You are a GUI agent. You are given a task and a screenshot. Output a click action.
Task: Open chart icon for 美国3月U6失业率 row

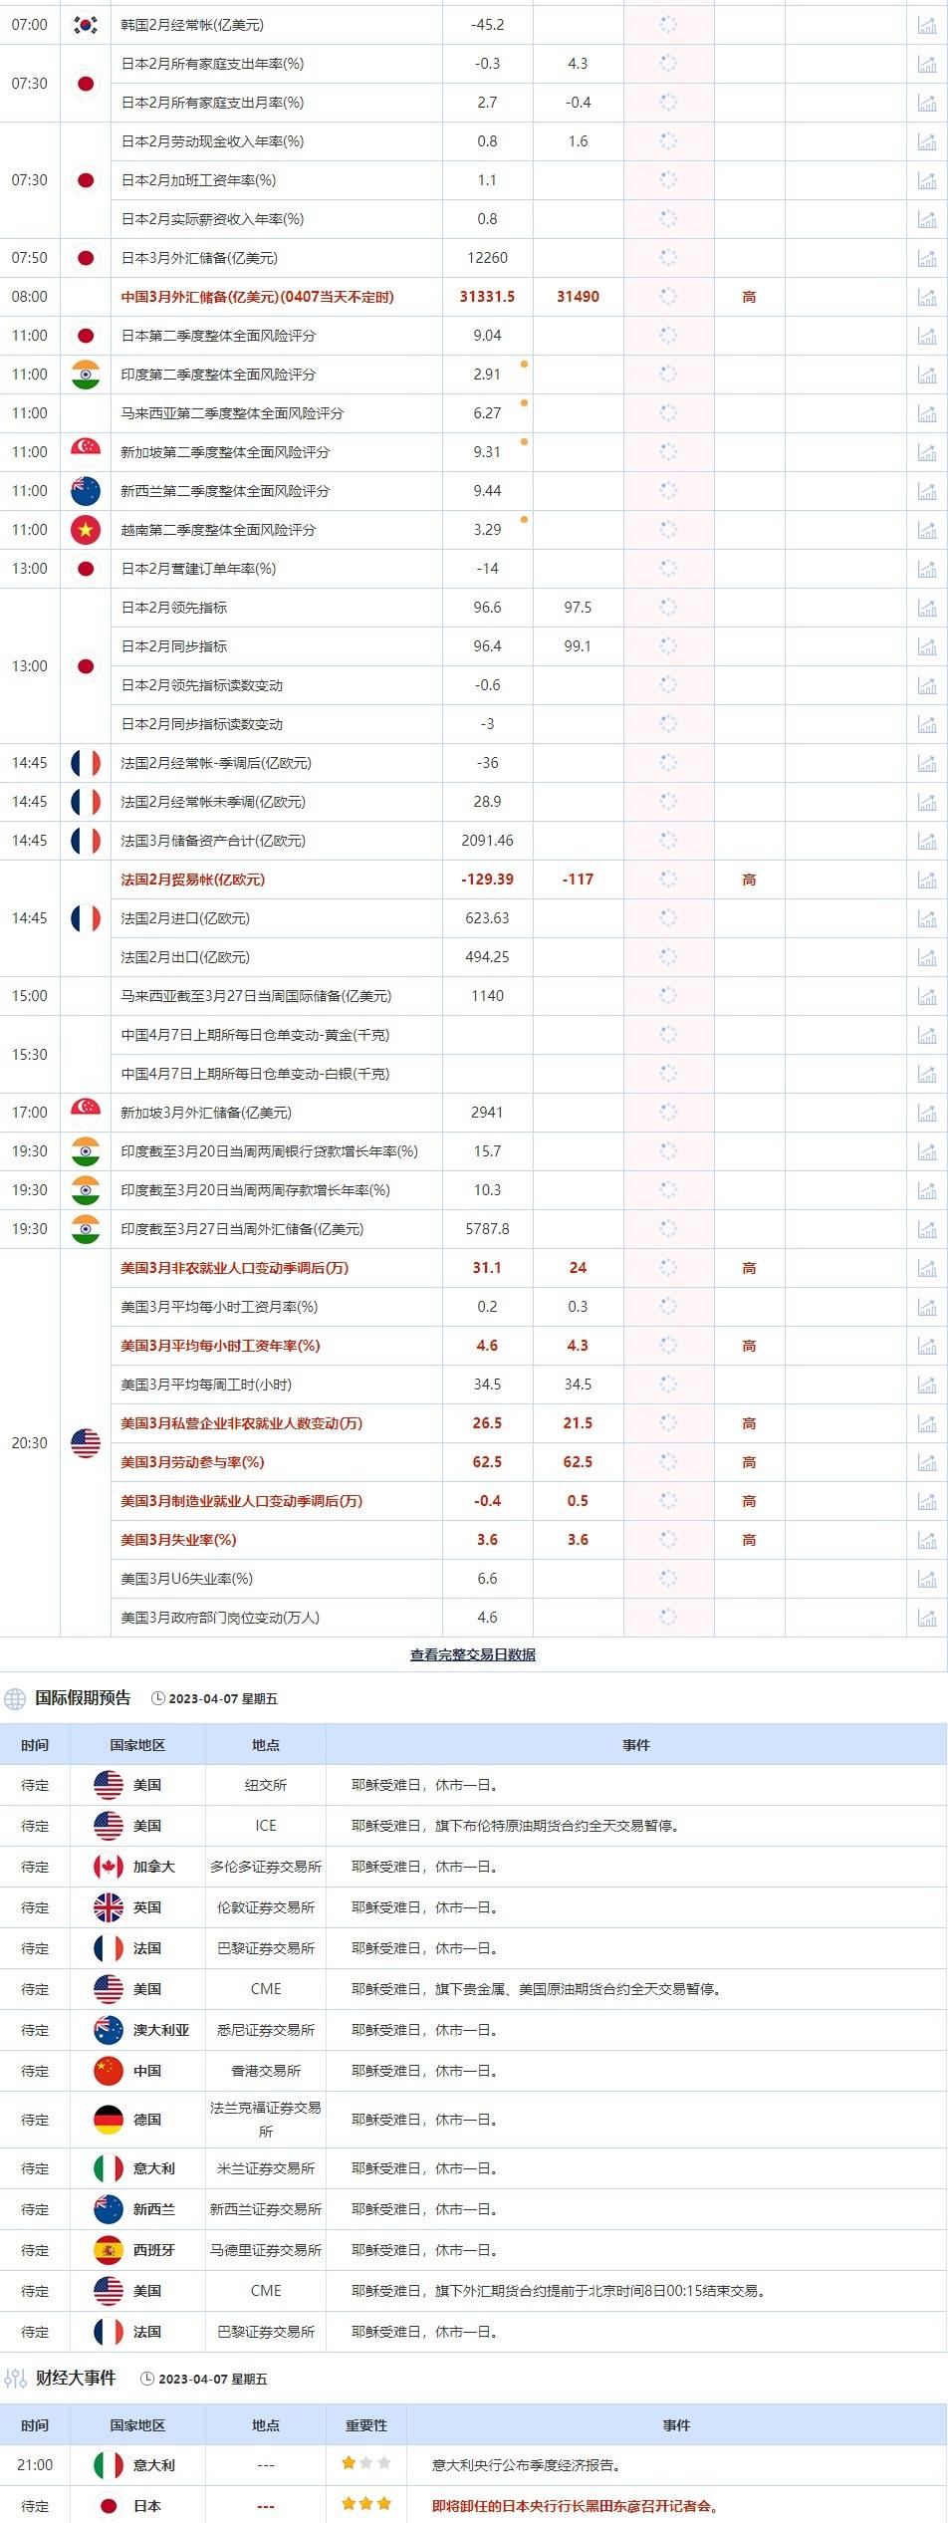point(926,1579)
